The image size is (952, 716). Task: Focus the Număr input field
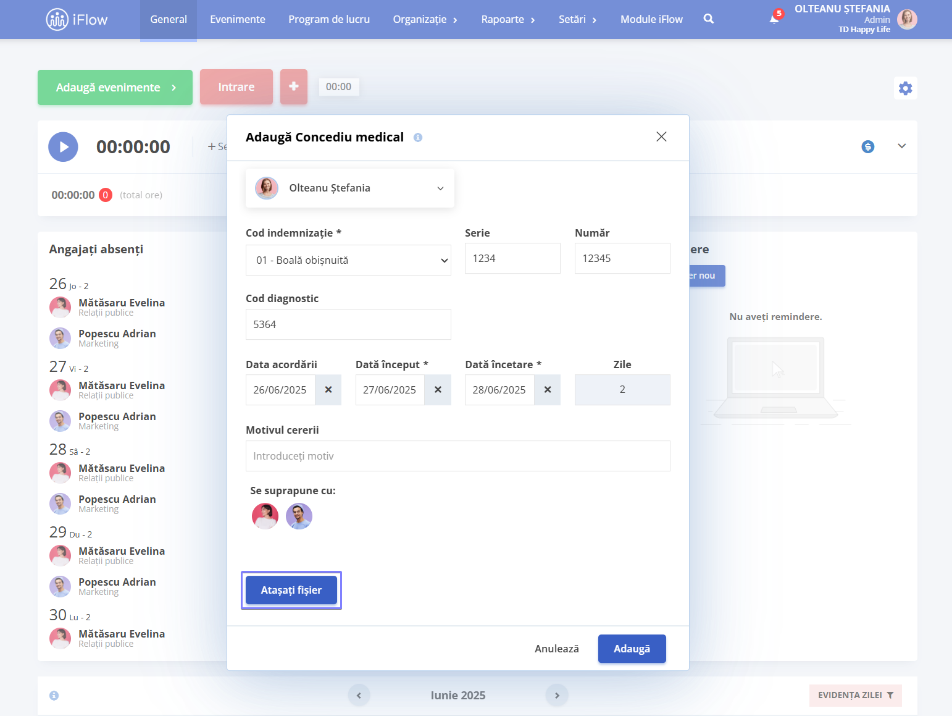[x=622, y=258]
